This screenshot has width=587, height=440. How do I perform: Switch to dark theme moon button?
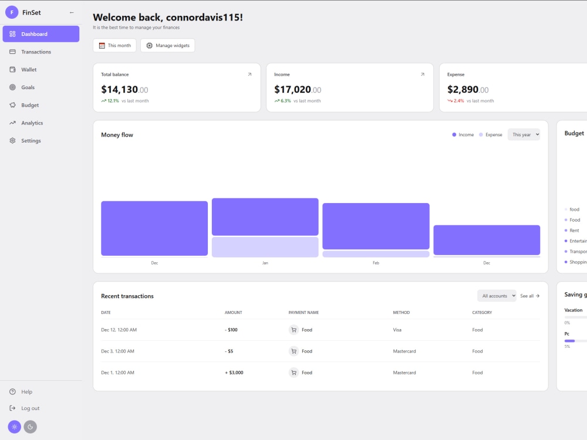(31, 427)
